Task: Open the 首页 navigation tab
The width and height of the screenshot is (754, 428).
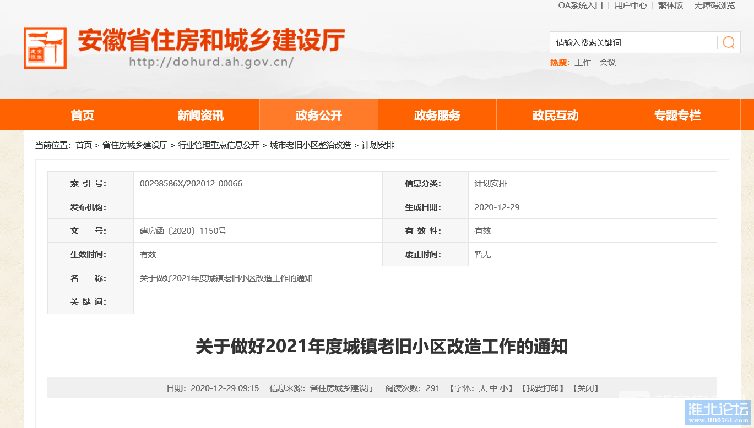Action: (x=83, y=116)
